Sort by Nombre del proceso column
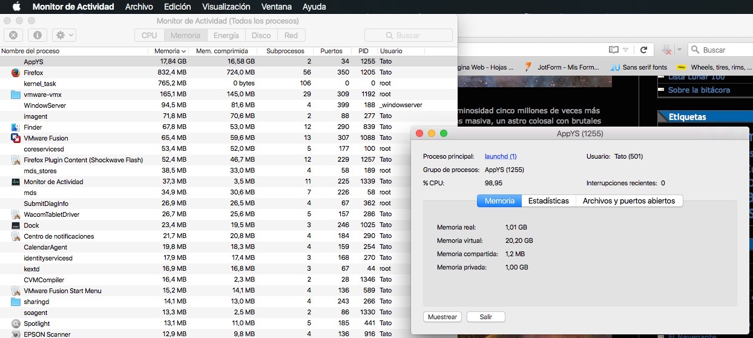This screenshot has height=338, width=753. [x=74, y=51]
